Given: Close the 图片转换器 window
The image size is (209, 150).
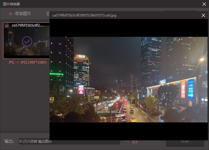Looking at the screenshot, I should (x=204, y=4).
